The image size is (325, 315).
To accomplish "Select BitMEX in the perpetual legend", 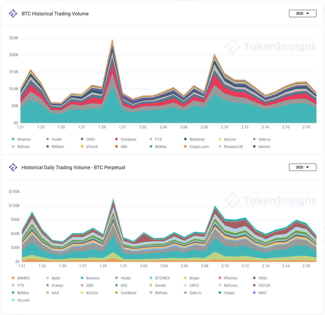I will pos(21,278).
